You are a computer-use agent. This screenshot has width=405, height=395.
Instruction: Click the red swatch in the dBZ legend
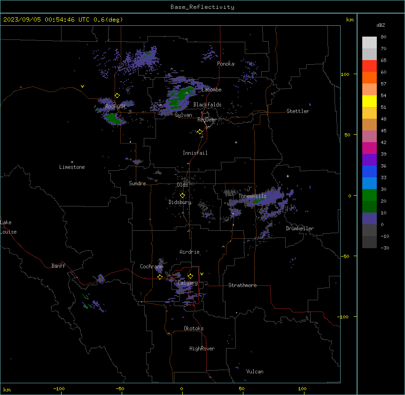coord(369,66)
